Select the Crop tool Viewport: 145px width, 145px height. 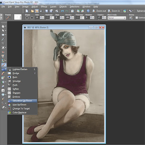click(x=3, y=43)
